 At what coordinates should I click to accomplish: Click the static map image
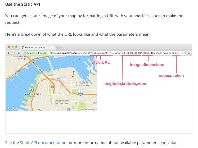click(x=51, y=84)
